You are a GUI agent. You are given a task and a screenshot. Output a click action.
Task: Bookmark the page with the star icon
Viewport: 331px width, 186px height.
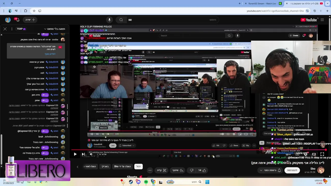[34, 11]
